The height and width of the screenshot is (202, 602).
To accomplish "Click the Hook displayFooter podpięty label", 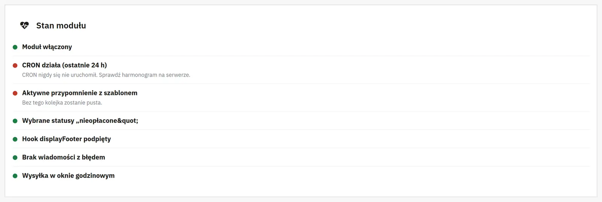I will coord(67,139).
